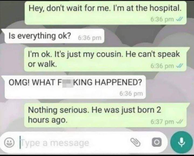The width and height of the screenshot is (194, 156).
Task: Tap double checkmarks on 'can't speak or walk' message
Action: pos(179,66)
